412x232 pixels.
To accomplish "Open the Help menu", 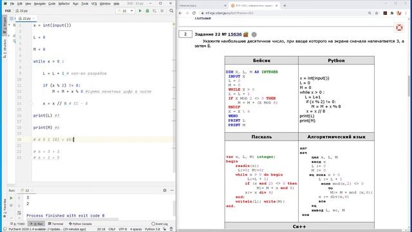I will [117, 4].
